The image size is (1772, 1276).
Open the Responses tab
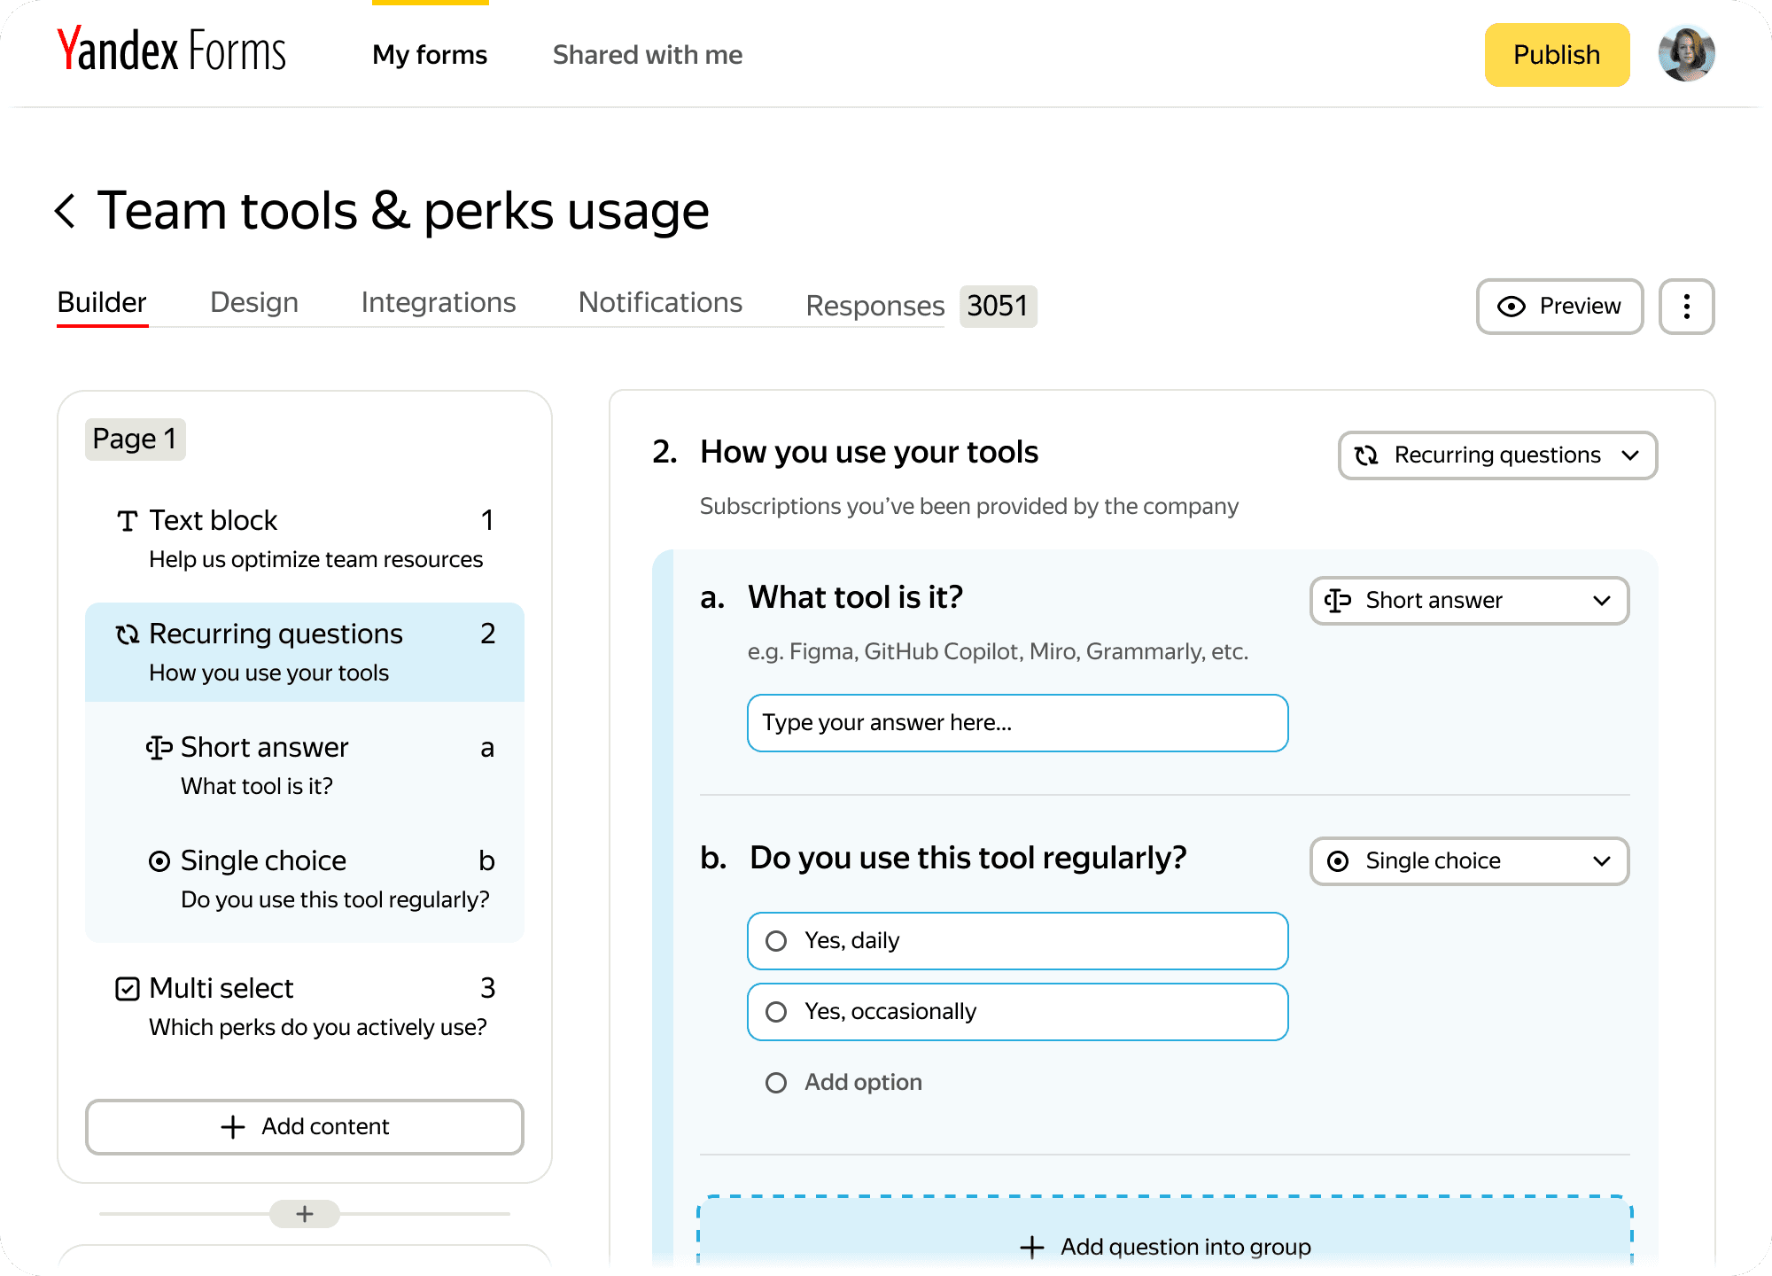874,306
